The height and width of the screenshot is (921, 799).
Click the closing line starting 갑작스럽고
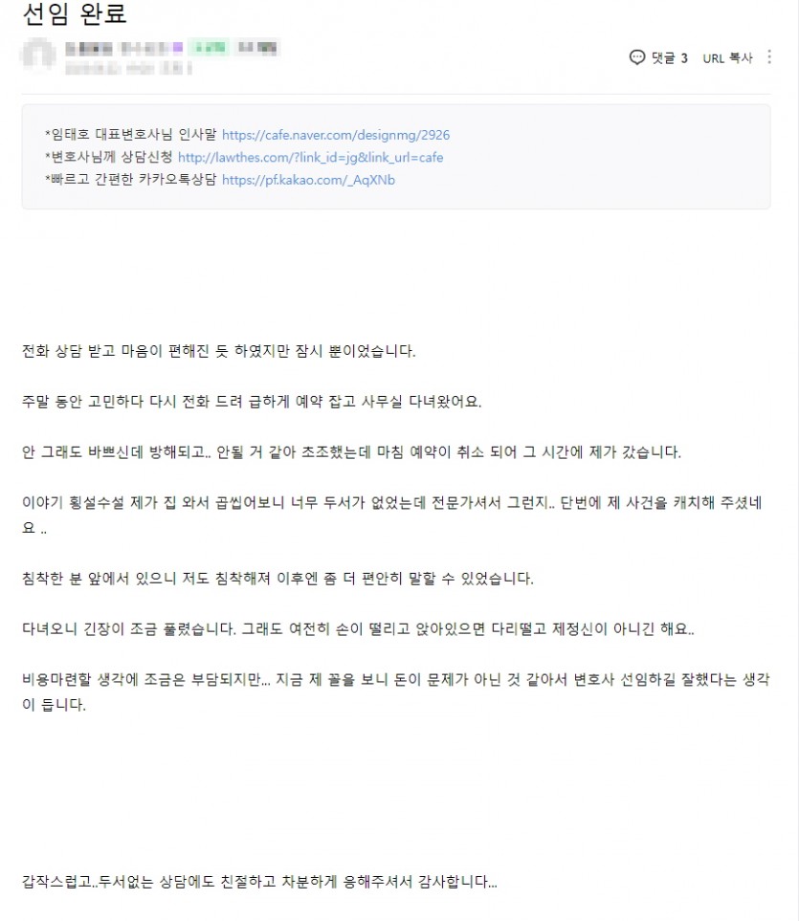259,882
